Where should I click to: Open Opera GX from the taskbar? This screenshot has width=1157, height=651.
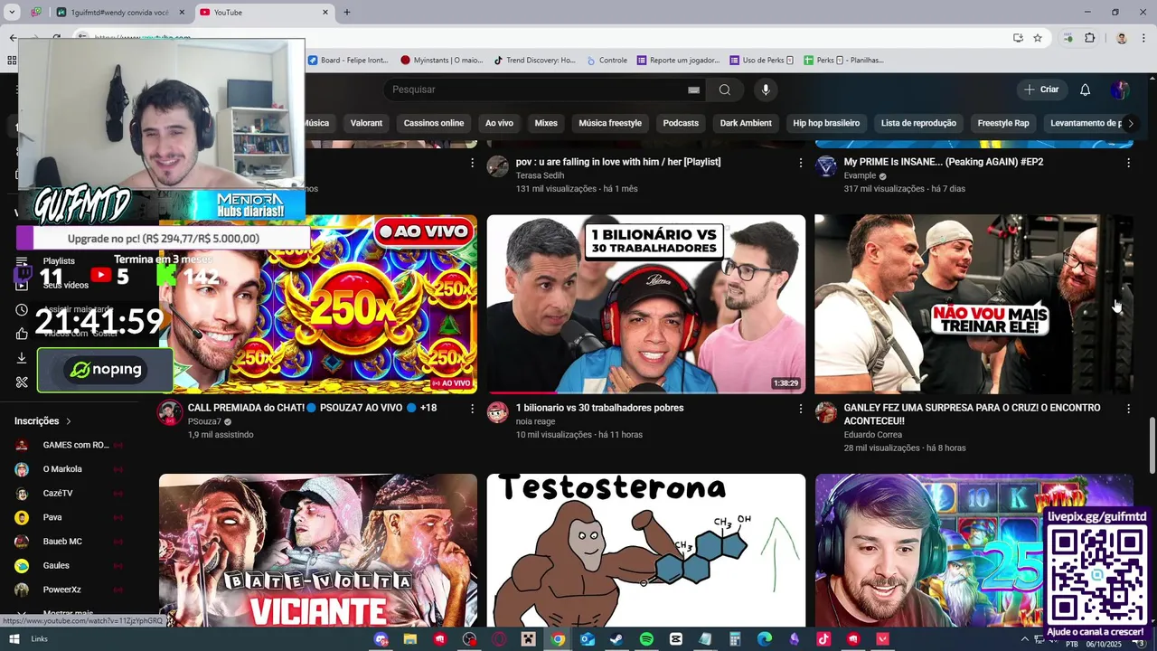tap(499, 639)
